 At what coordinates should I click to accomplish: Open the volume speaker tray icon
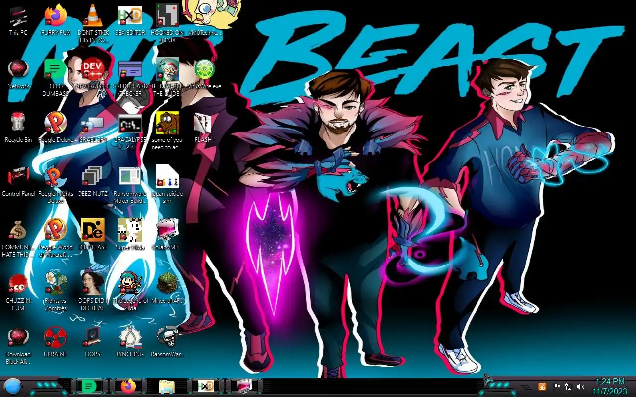click(x=581, y=386)
